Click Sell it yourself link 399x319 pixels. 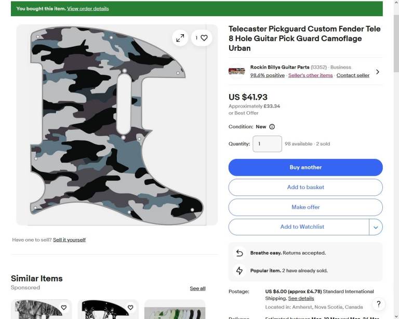pyautogui.click(x=69, y=240)
